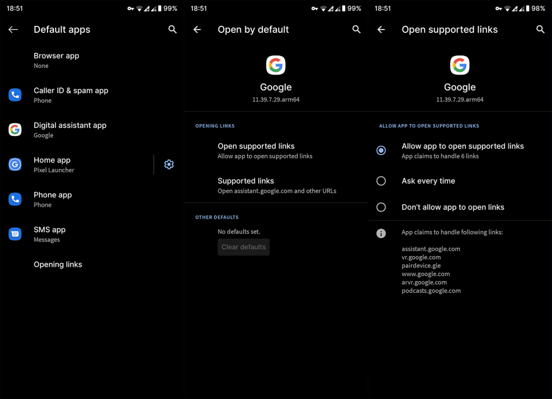Go back from Open supported links screen

tap(381, 30)
